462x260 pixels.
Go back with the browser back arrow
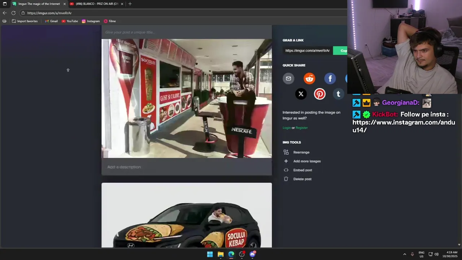[x=5, y=13]
